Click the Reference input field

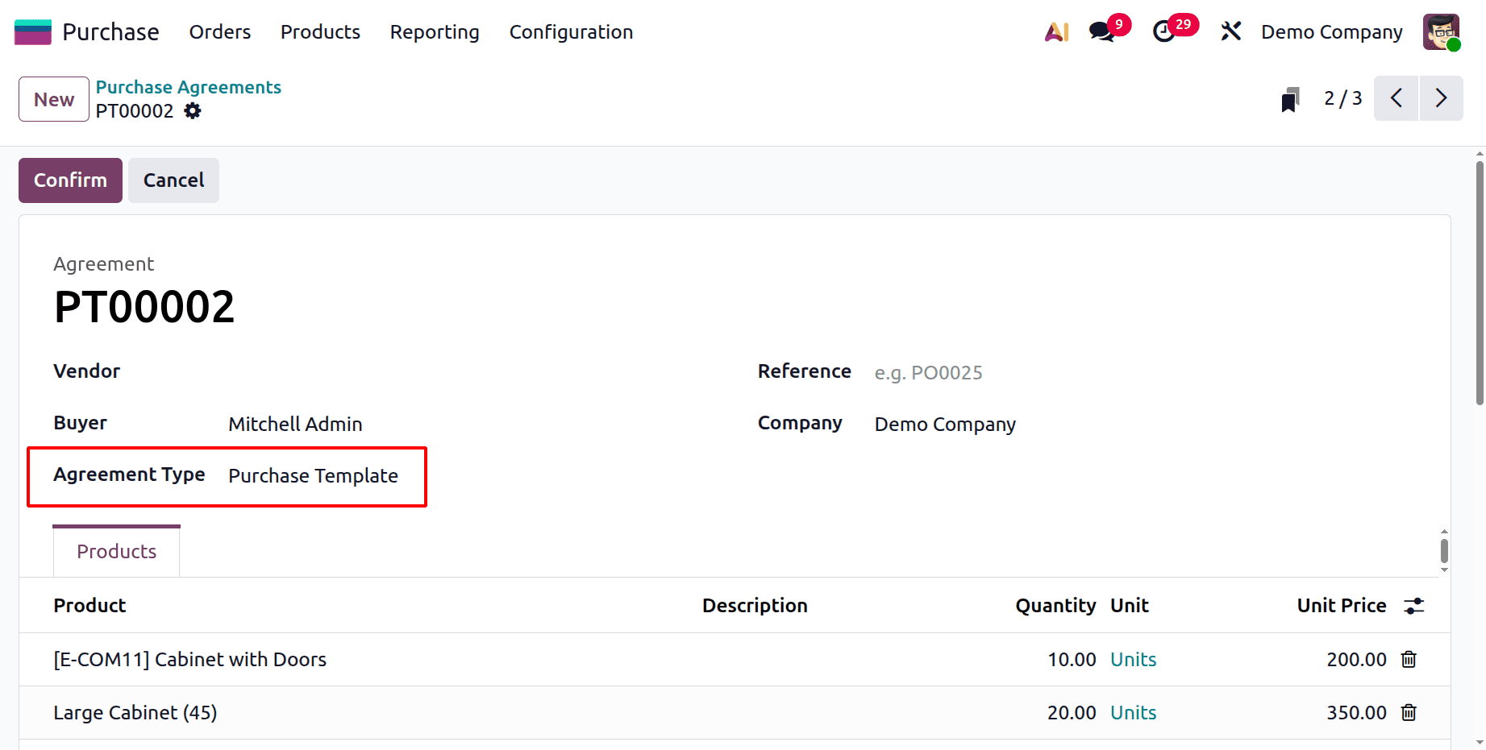pyautogui.click(x=928, y=372)
